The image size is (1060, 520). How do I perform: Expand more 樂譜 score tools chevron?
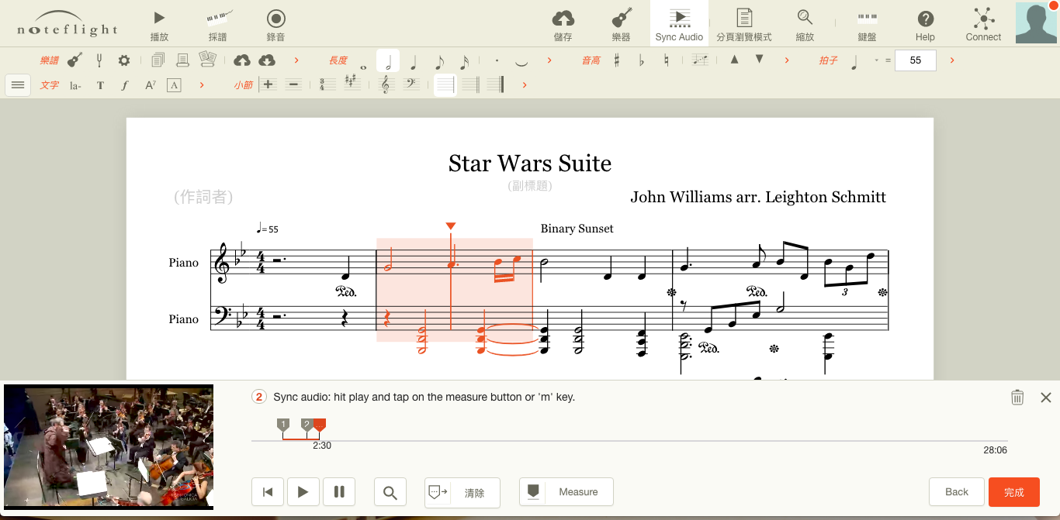[296, 60]
